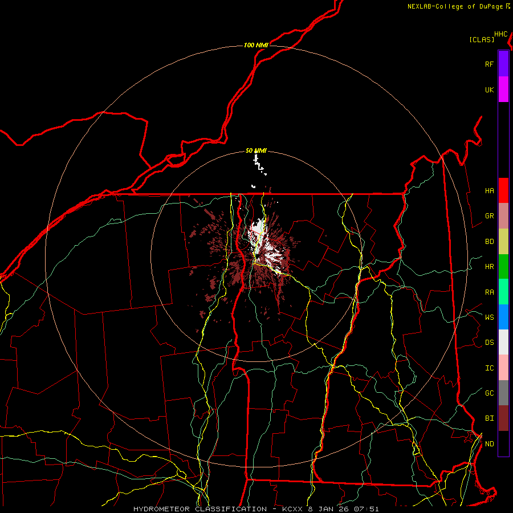Viewport: 513px width, 513px height.
Task: Click the DS legend label
Action: click(x=489, y=342)
